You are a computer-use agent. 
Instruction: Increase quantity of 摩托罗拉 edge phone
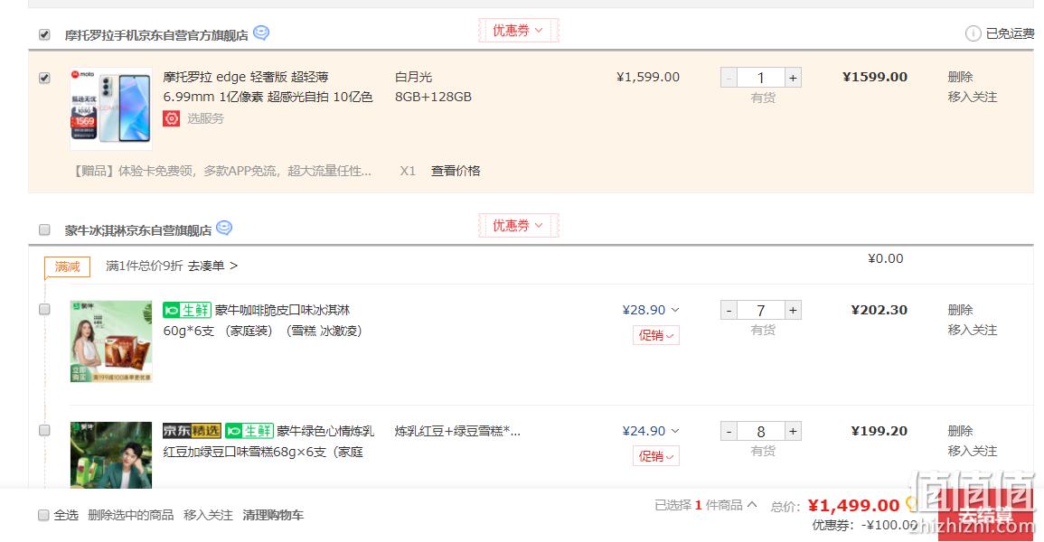click(793, 78)
